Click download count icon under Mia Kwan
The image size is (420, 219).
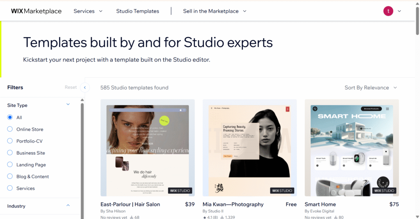click(x=222, y=217)
